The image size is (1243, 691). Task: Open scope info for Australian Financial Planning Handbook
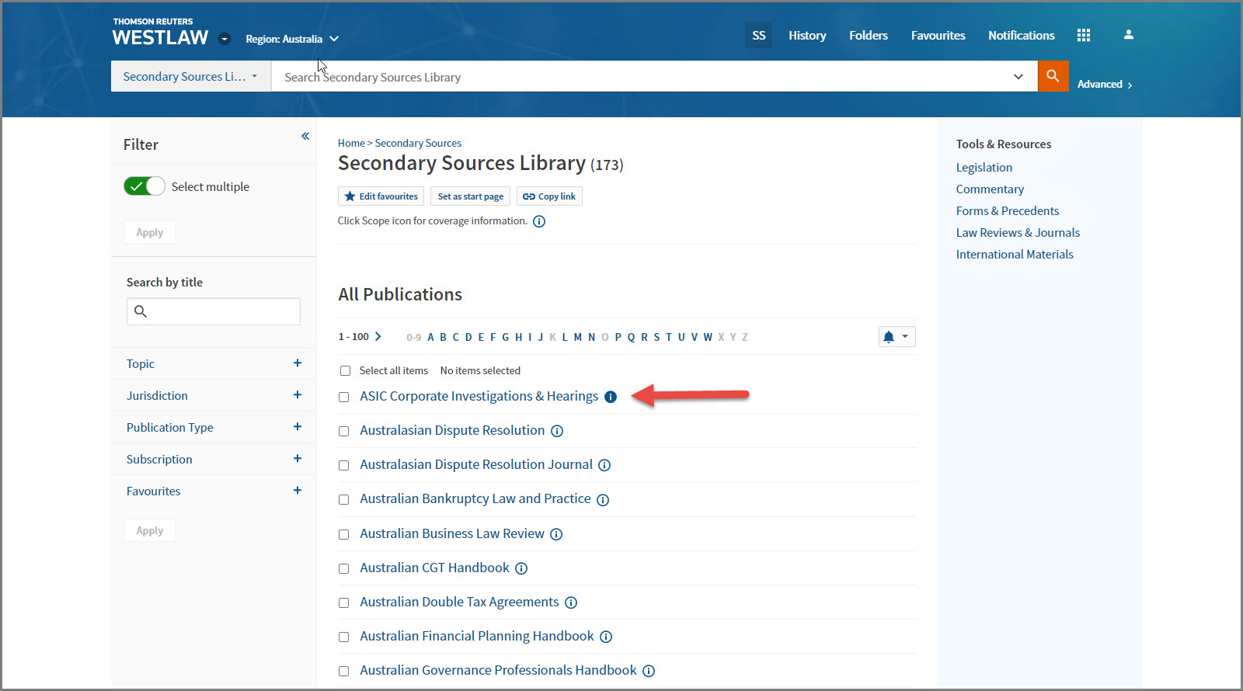(x=606, y=637)
